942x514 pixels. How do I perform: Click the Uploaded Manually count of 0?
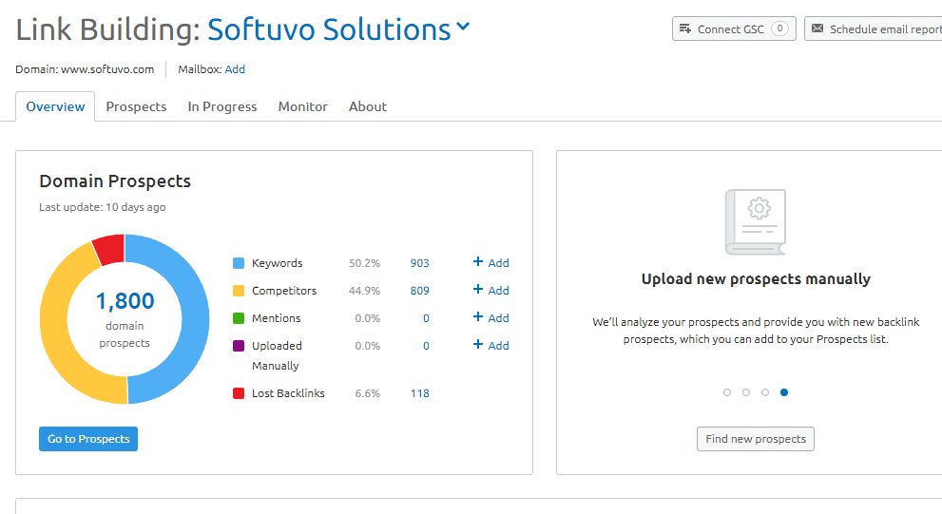[426, 346]
